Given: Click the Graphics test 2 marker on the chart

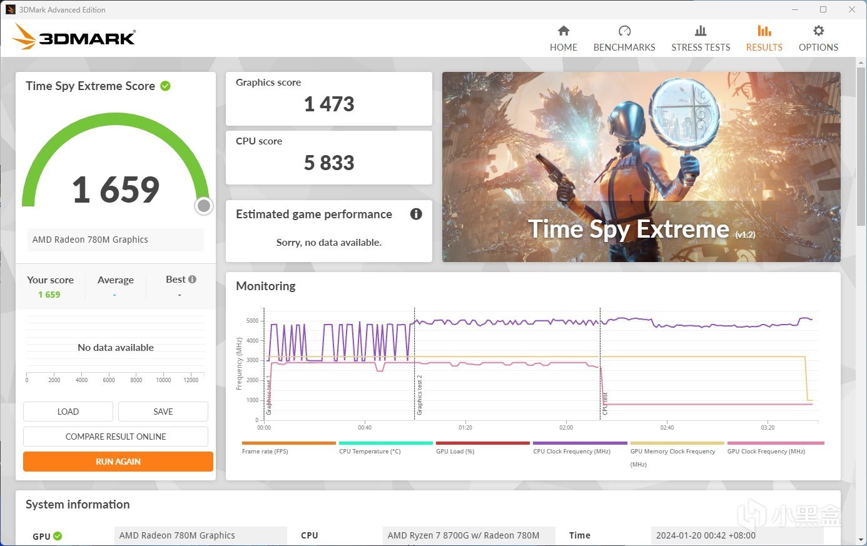Looking at the screenshot, I should (x=420, y=395).
